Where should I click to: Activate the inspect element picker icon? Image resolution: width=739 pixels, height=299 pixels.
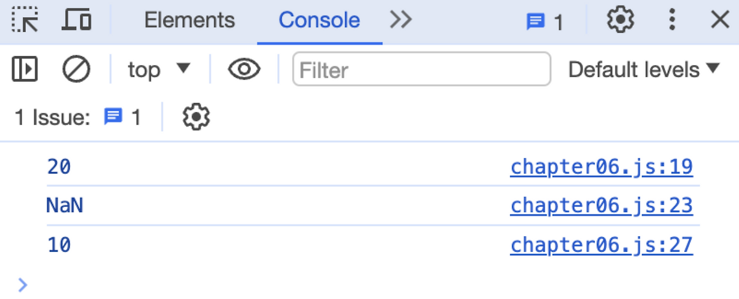coord(24,20)
